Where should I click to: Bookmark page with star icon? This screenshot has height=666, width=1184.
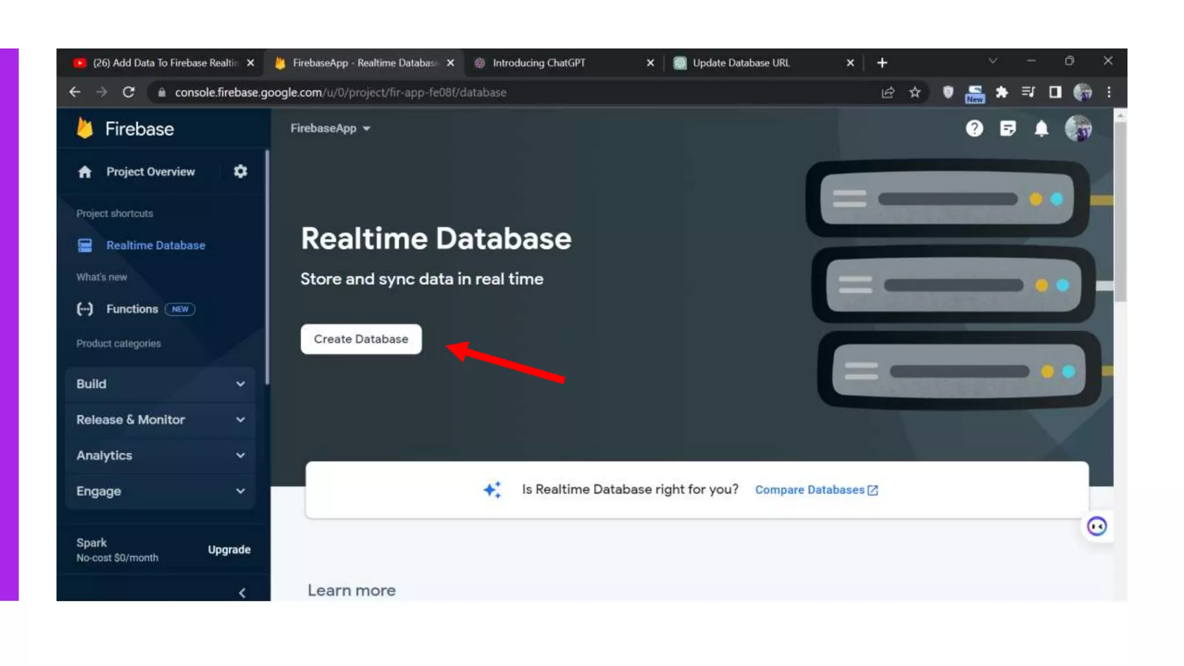pos(915,92)
